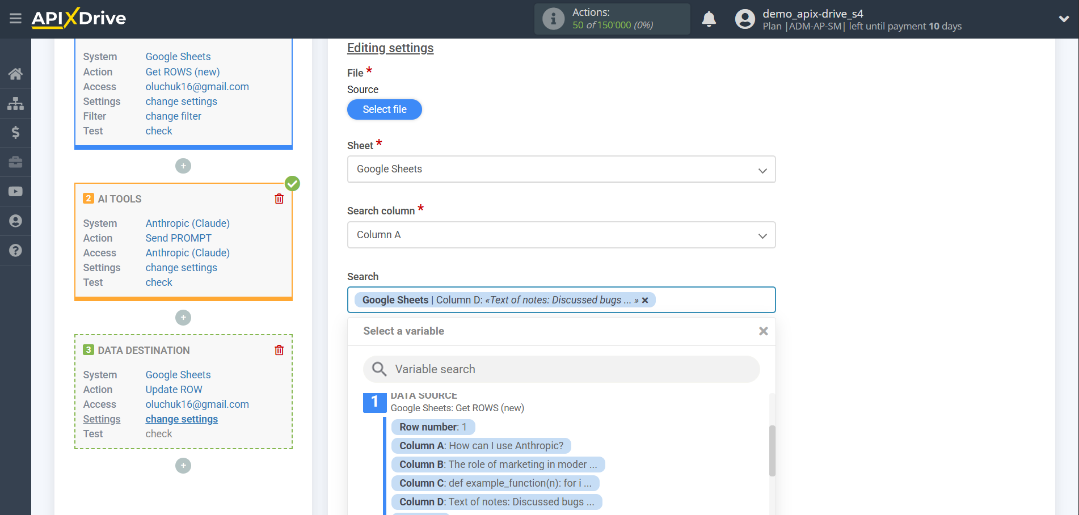Close the Select a variable panel
This screenshot has height=515, width=1079.
[764, 331]
